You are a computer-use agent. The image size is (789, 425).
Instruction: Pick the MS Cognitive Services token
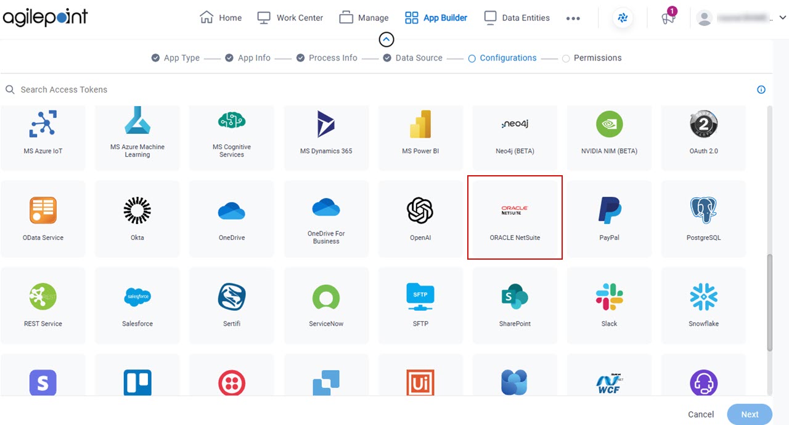pyautogui.click(x=232, y=138)
